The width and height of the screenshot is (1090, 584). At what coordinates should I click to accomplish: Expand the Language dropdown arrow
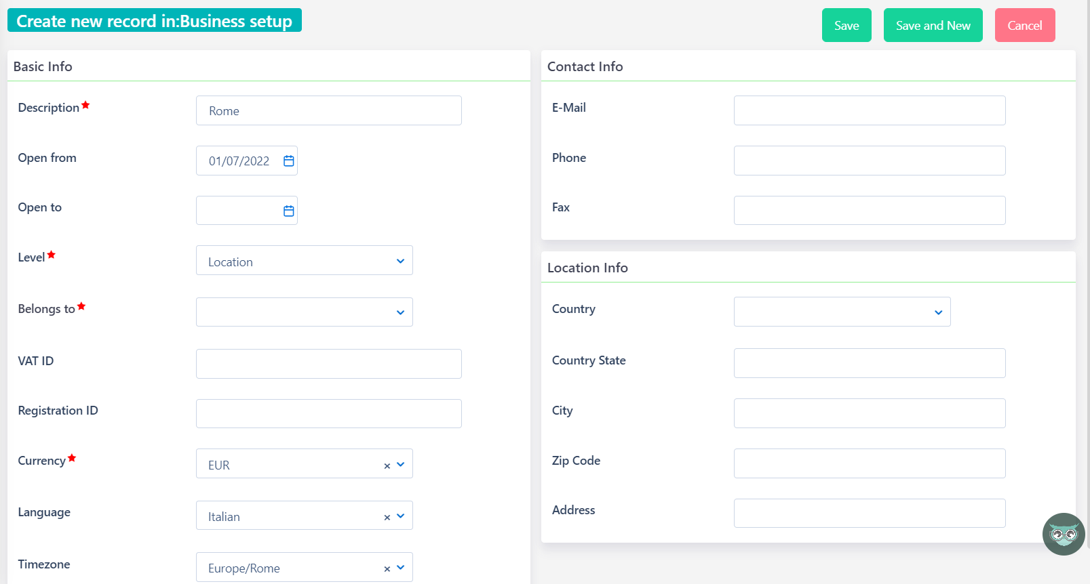[x=401, y=516]
